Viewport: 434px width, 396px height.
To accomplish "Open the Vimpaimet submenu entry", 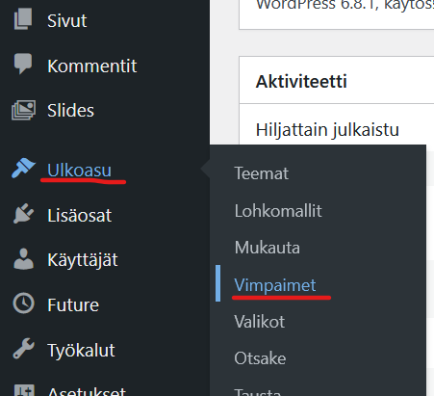I will tap(275, 285).
